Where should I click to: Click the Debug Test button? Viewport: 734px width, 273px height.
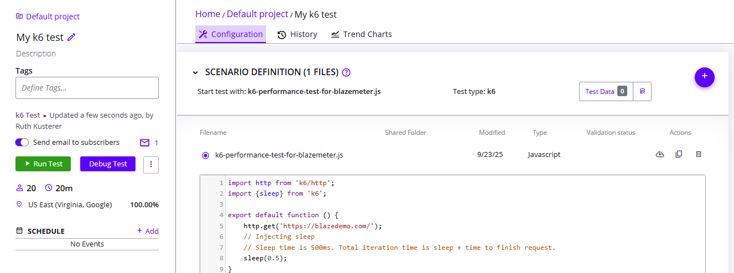point(108,164)
